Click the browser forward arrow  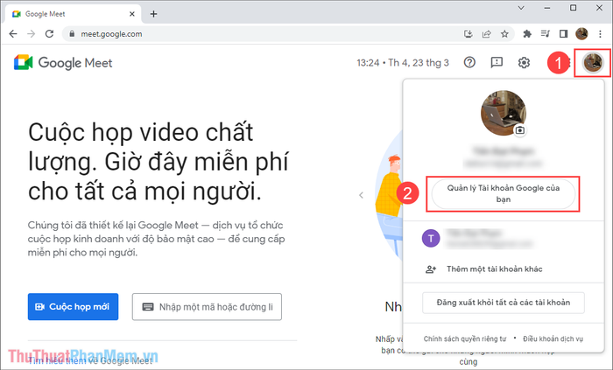[x=31, y=34]
